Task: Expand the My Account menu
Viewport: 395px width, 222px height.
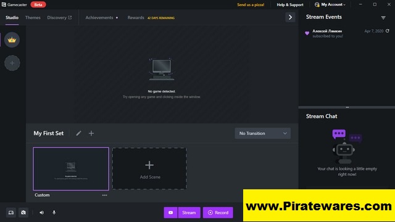Action: (x=330, y=4)
